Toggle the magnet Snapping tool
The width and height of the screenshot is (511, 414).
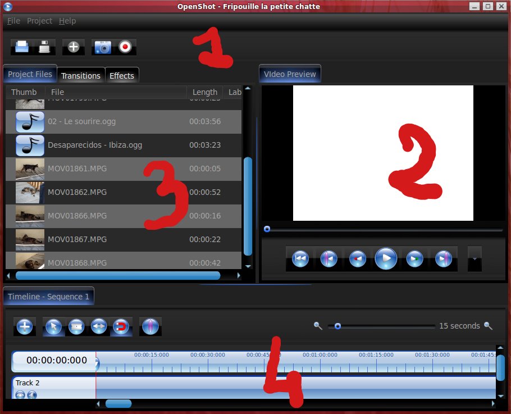[x=121, y=326]
